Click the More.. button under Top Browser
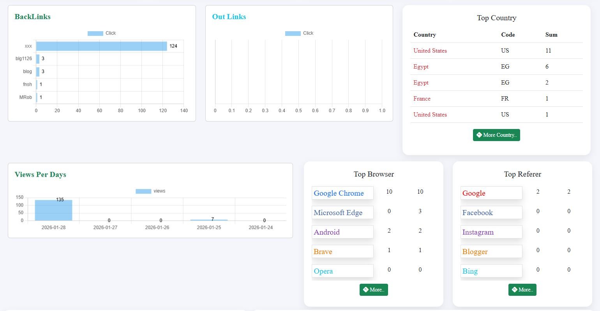 point(374,290)
